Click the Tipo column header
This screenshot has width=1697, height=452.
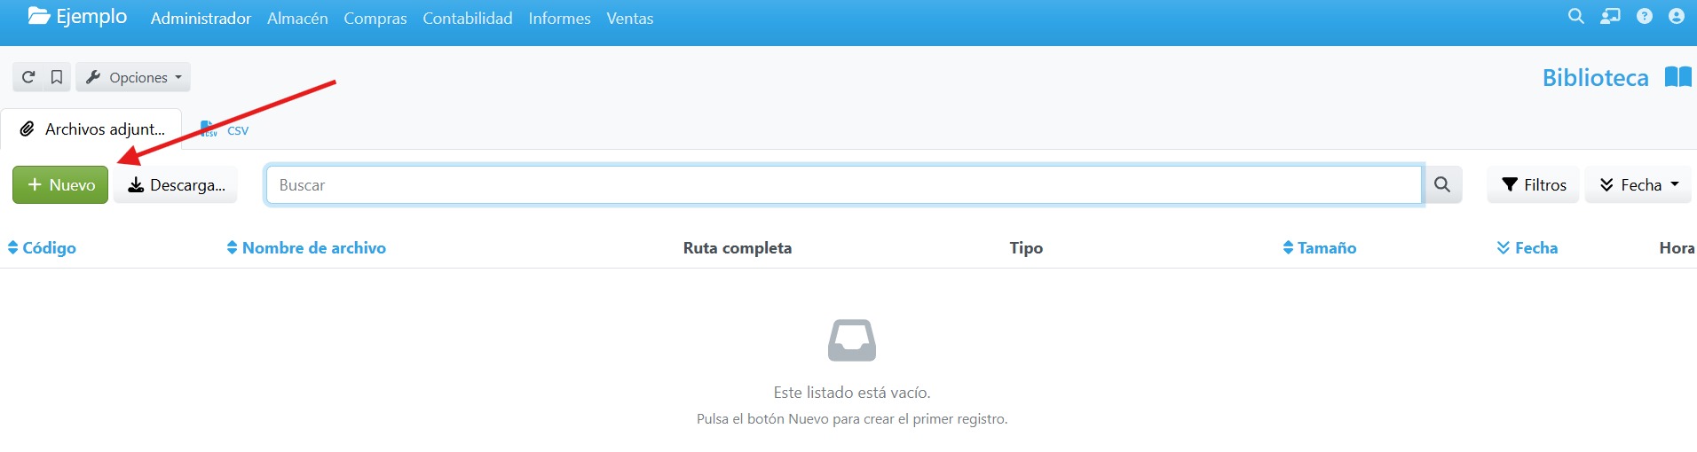coord(1026,248)
